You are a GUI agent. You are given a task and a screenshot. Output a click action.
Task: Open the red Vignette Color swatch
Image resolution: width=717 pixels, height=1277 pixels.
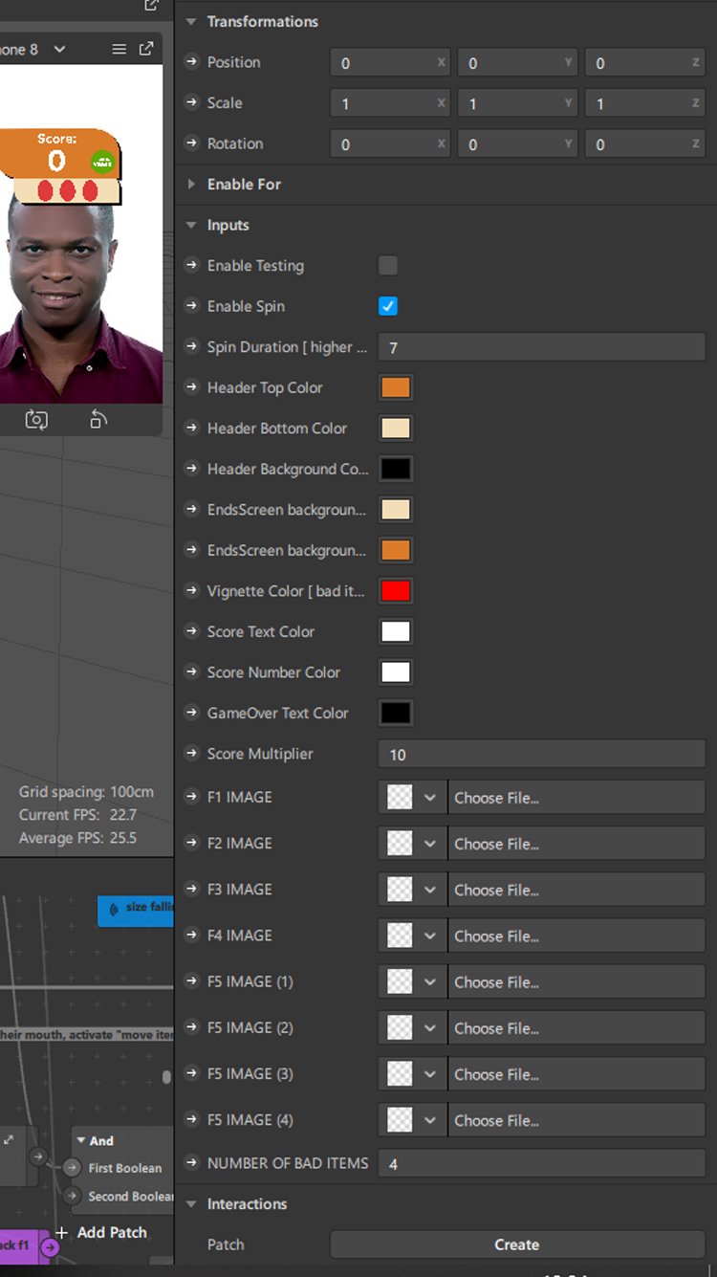pos(396,591)
